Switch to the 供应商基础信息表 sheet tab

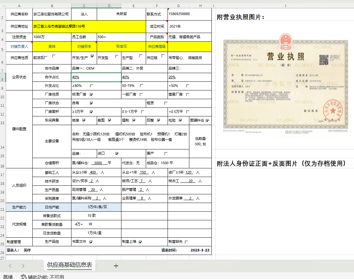(70, 265)
